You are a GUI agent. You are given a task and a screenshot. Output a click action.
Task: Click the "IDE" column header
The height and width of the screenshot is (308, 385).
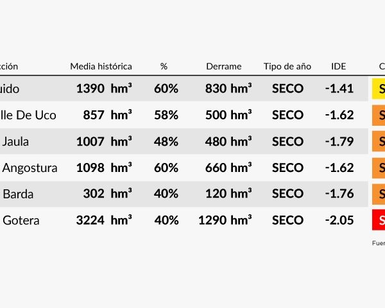coord(338,66)
